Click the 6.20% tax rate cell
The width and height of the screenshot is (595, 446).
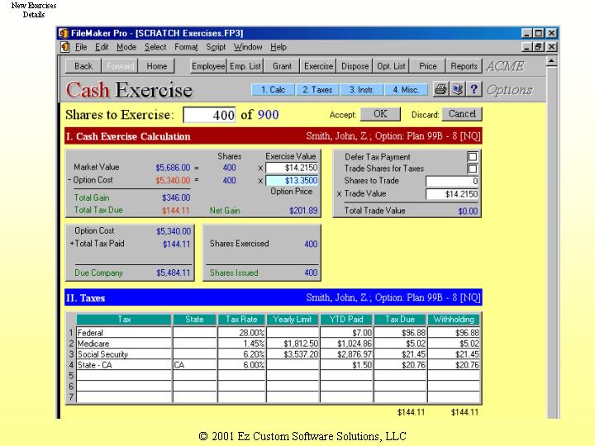click(x=241, y=354)
